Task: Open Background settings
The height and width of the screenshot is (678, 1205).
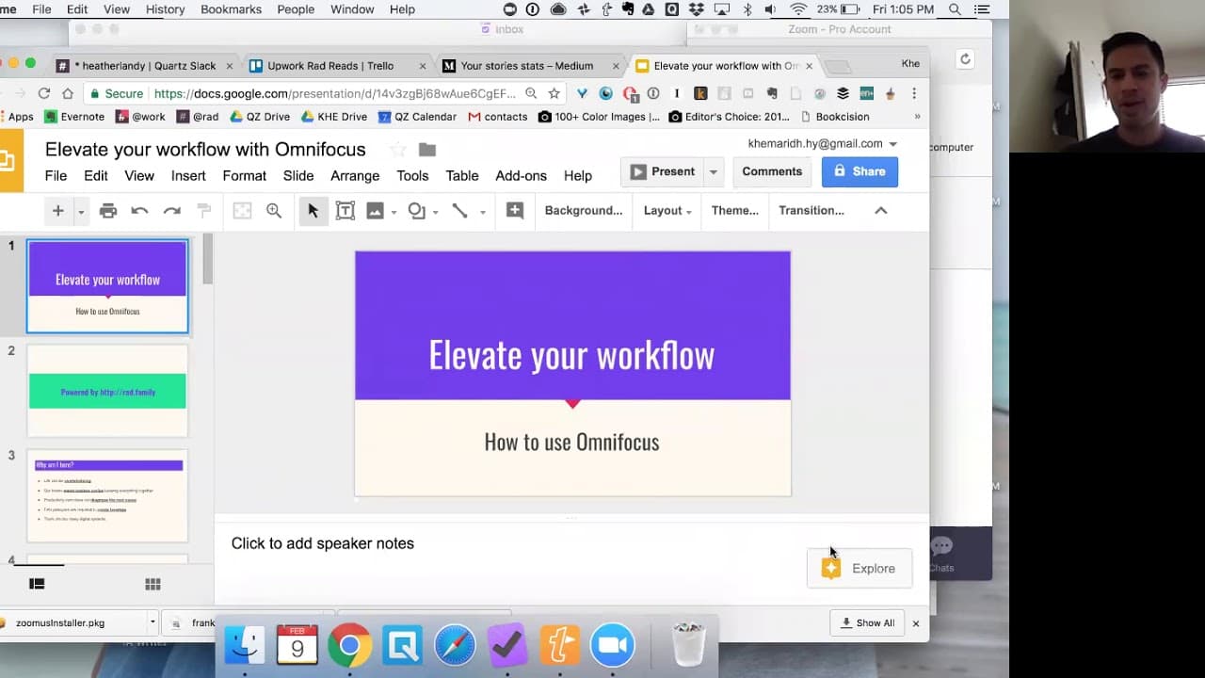Action: [584, 211]
